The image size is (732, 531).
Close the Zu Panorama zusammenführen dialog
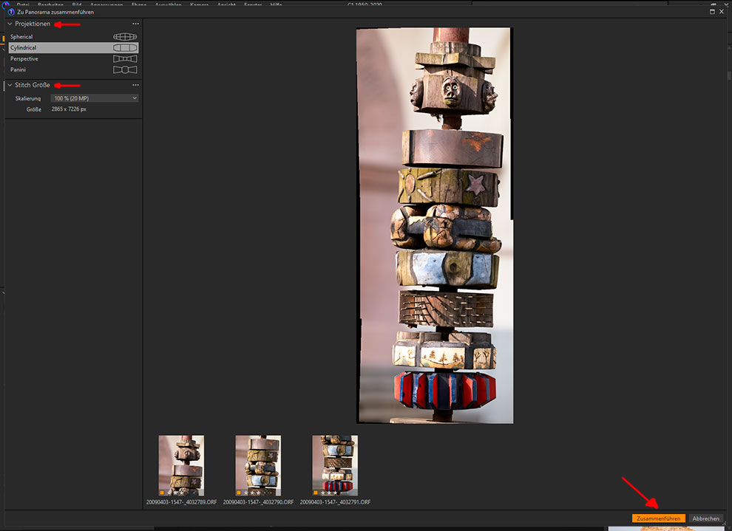point(722,12)
